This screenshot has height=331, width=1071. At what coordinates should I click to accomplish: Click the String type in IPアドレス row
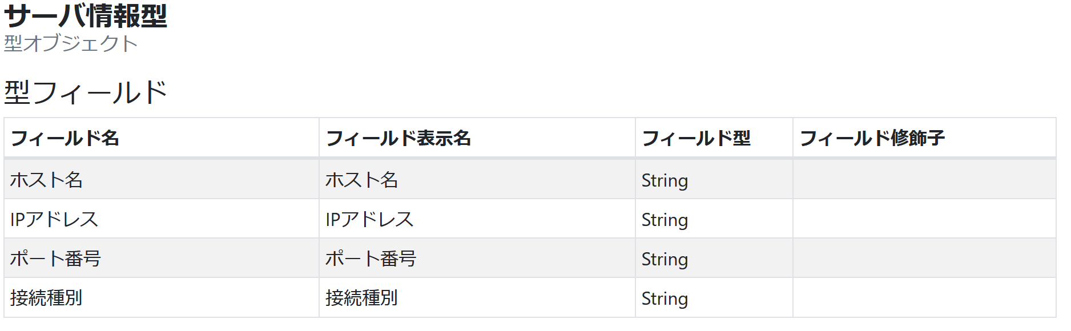[x=665, y=220]
